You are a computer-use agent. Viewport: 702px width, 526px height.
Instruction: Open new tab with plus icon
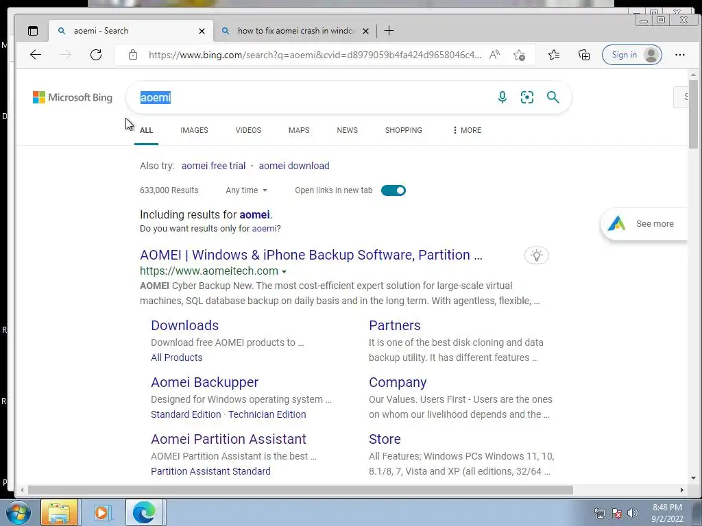pyautogui.click(x=389, y=31)
